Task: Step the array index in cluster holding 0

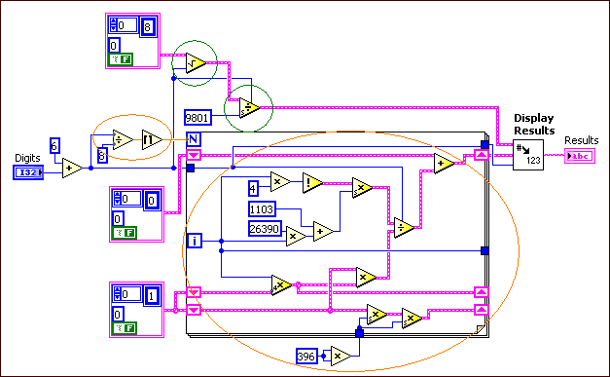Action: tap(117, 199)
